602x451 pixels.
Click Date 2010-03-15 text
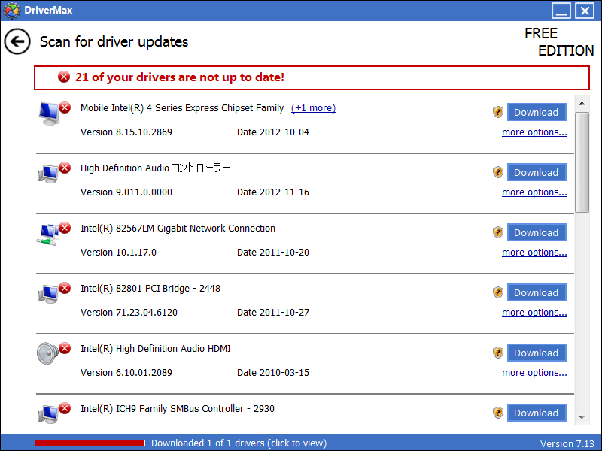click(273, 373)
